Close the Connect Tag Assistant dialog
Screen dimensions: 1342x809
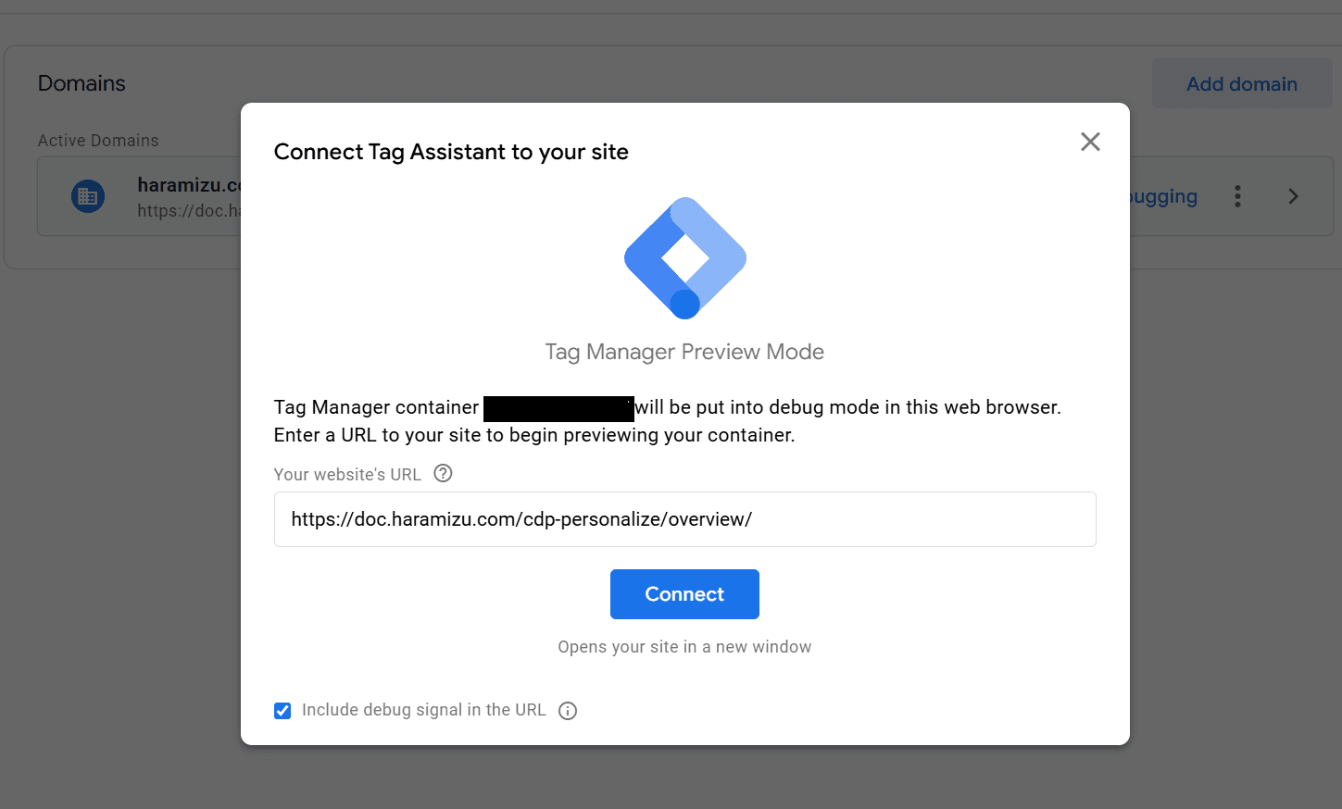click(x=1090, y=142)
